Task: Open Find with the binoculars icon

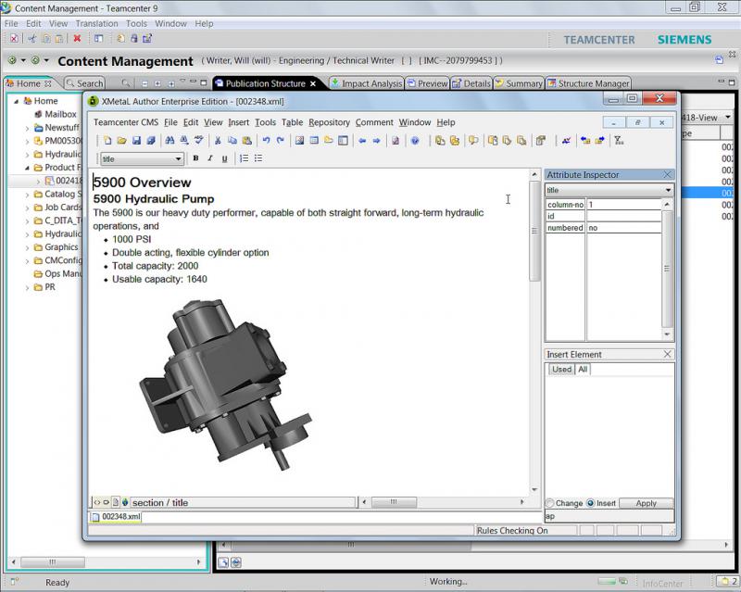Action: pos(170,141)
